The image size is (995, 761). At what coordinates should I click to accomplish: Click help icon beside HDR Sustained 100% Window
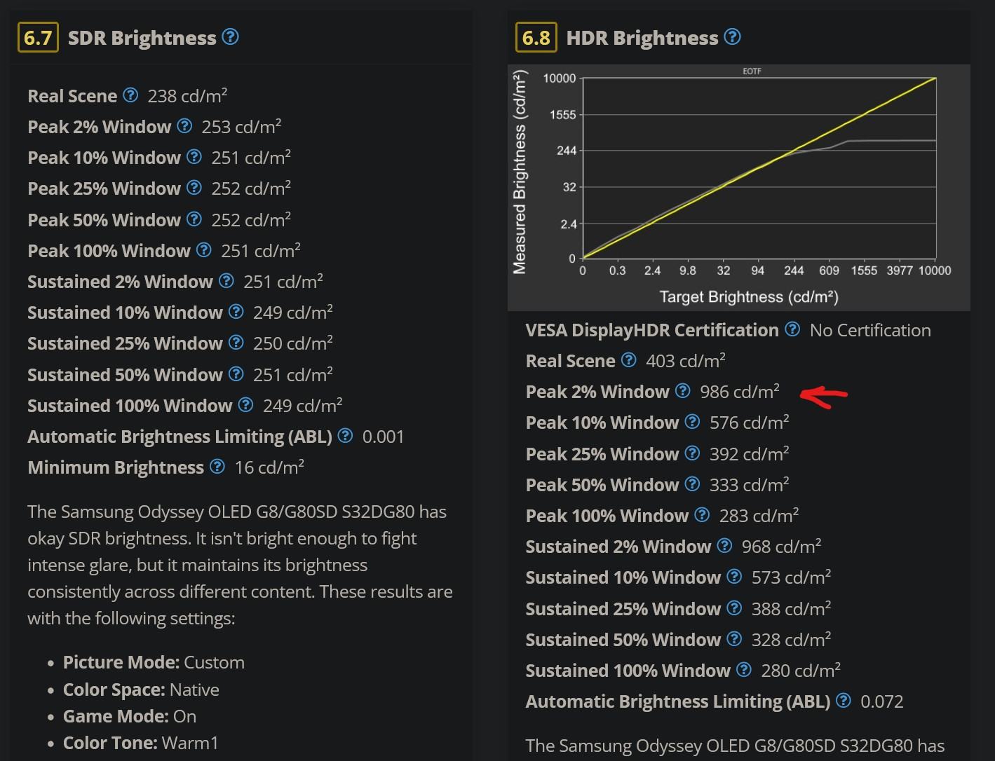click(x=744, y=669)
